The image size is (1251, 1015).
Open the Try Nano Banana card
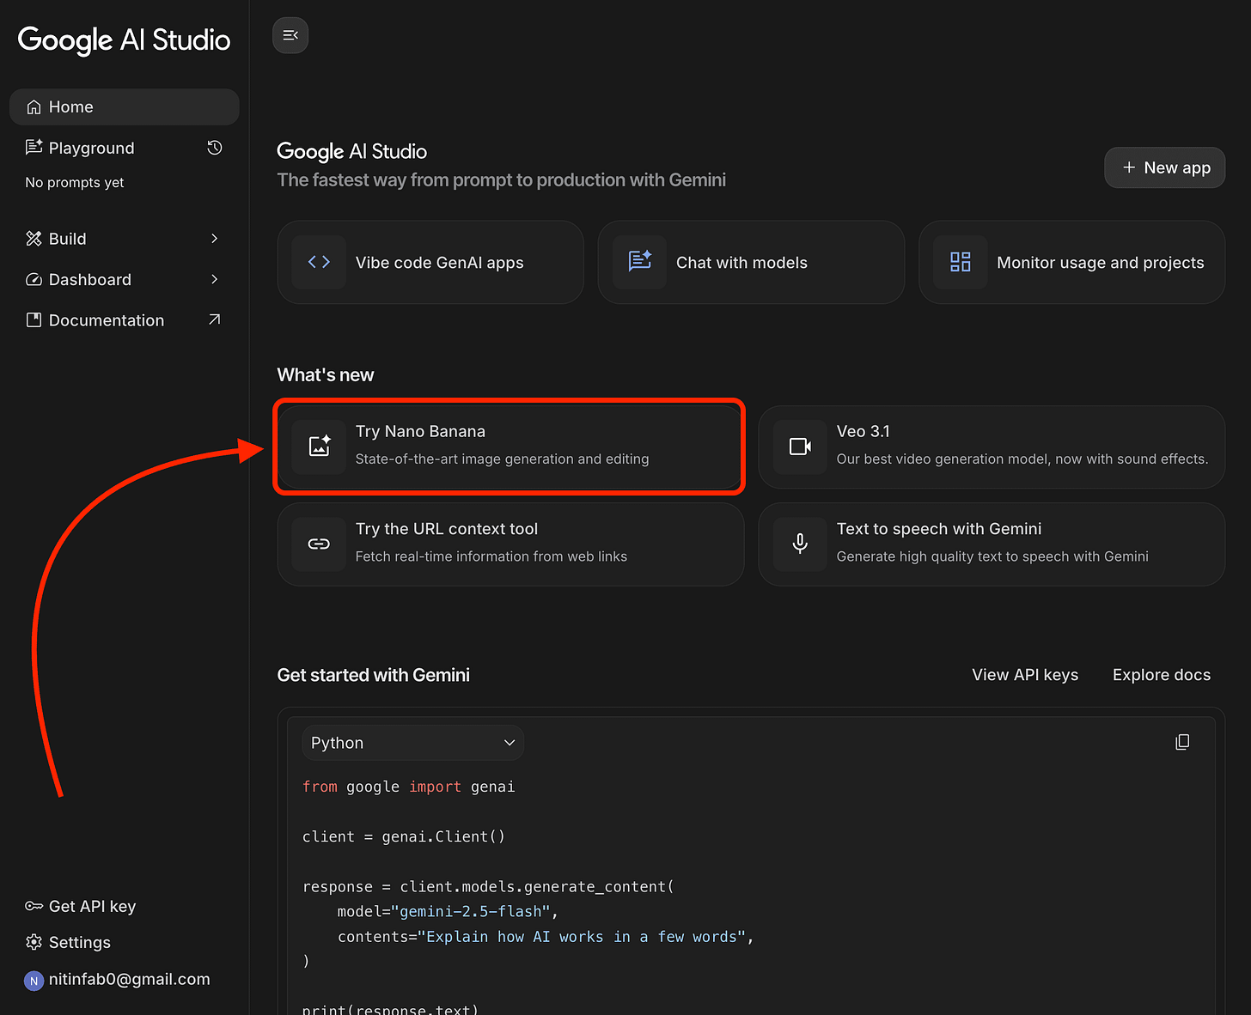(510, 447)
